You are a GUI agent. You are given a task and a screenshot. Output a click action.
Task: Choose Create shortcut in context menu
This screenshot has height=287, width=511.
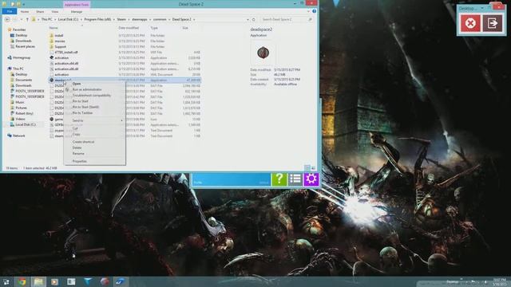coord(83,142)
